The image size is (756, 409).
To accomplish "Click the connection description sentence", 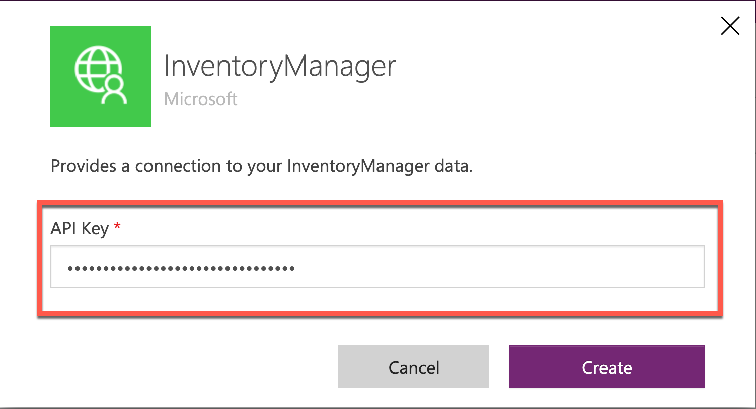I will [261, 166].
